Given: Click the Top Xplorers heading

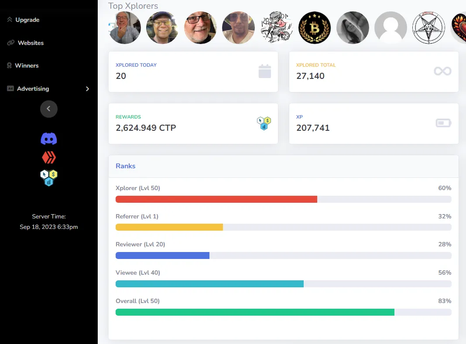Looking at the screenshot, I should 133,6.
